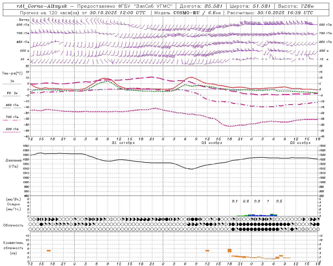Click the 02 ноября date label

tap(300, 143)
